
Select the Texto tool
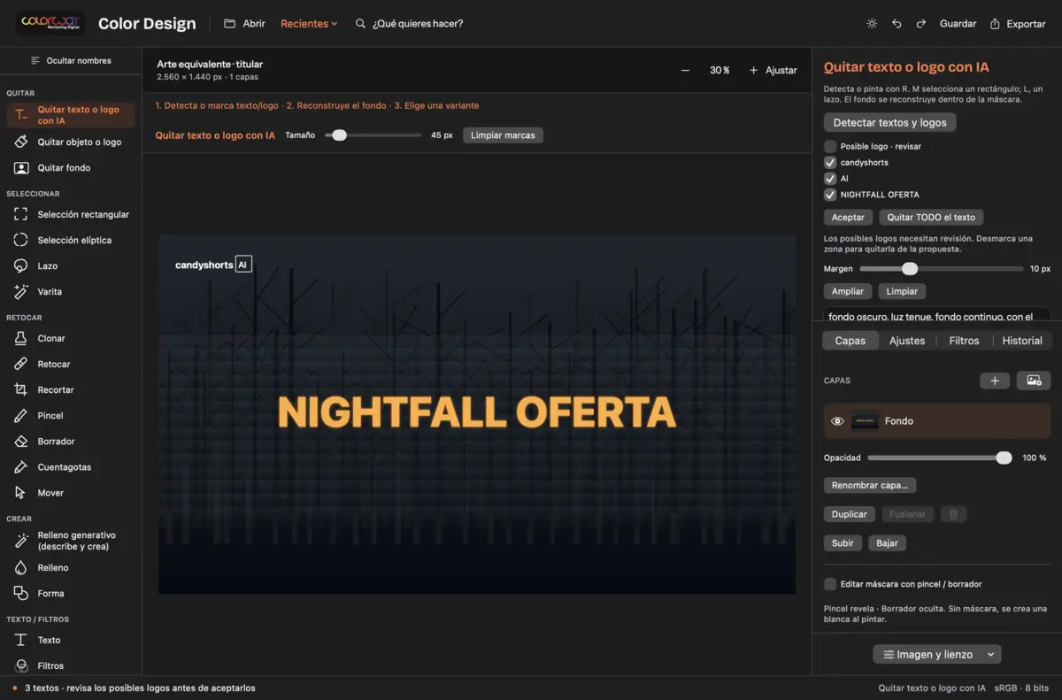(x=71, y=640)
